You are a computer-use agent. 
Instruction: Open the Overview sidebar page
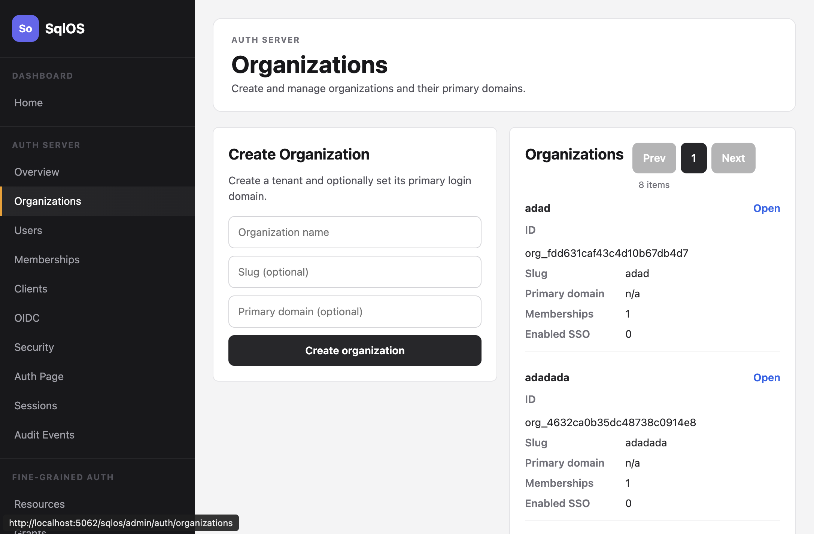click(x=37, y=172)
